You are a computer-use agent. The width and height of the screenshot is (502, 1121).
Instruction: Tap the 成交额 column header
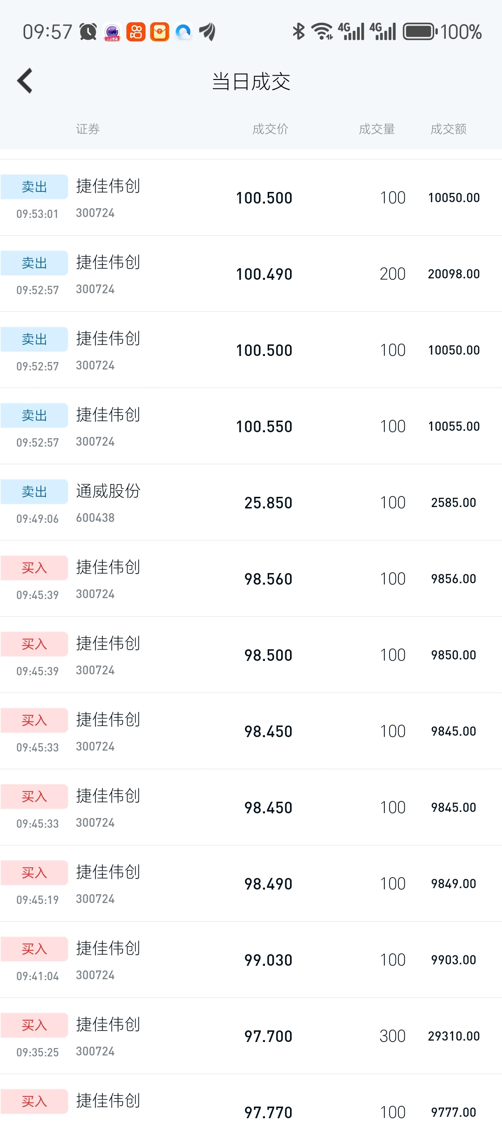point(448,129)
